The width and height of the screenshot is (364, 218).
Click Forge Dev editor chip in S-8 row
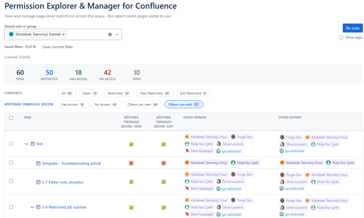click(x=291, y=201)
